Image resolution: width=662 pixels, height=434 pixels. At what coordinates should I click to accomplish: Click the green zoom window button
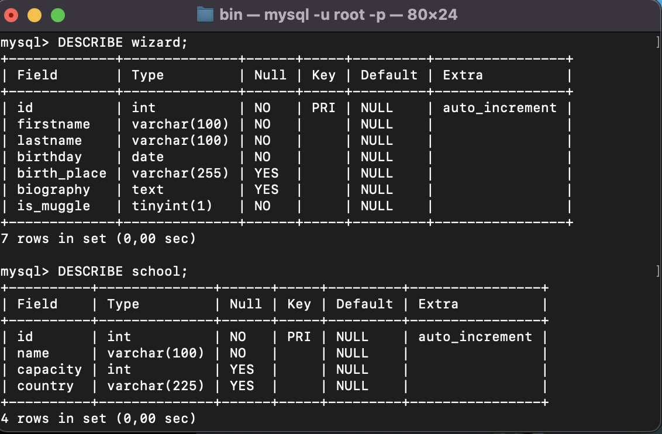[58, 15]
